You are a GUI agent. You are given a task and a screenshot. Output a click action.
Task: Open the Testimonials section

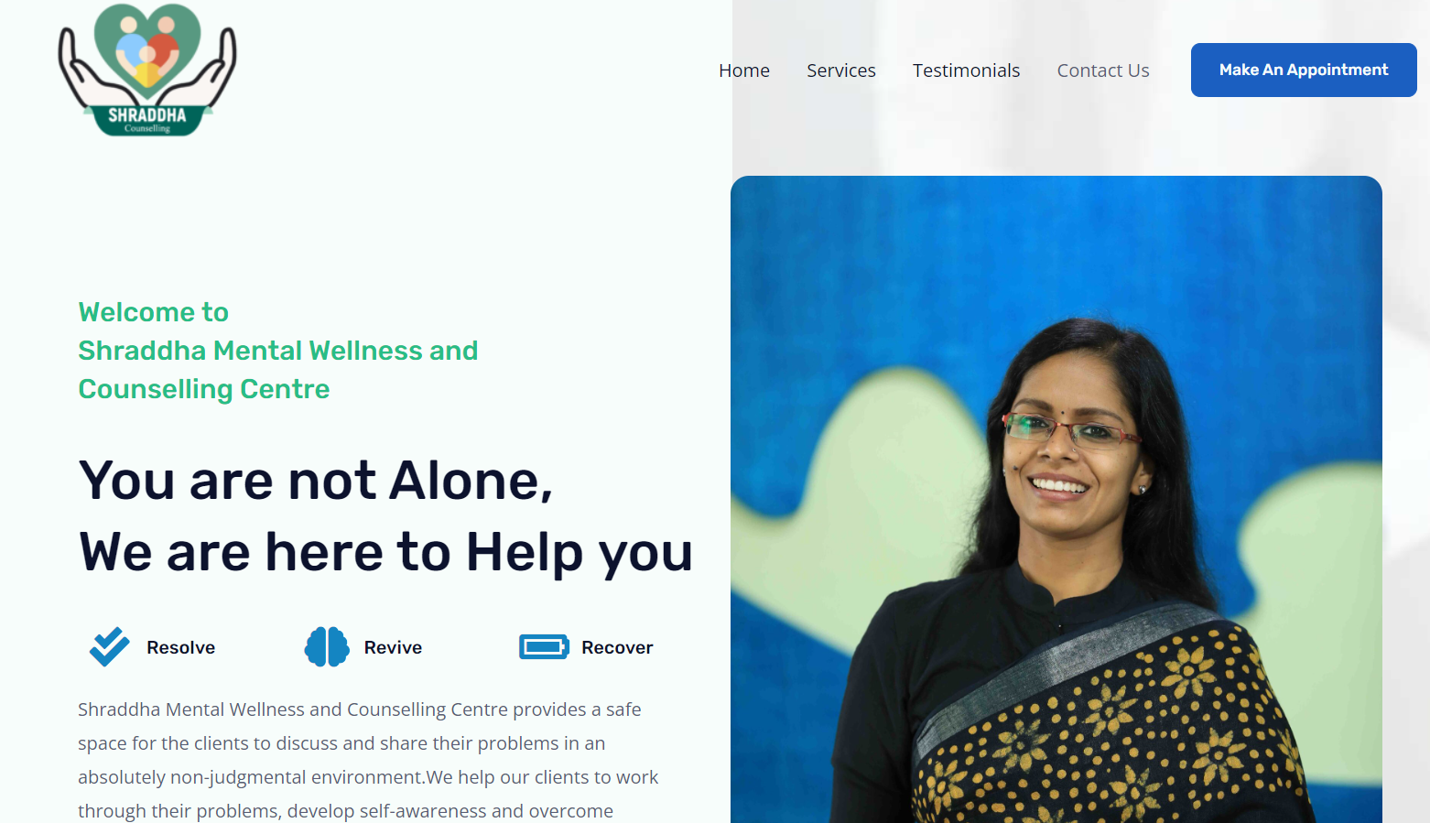click(966, 70)
